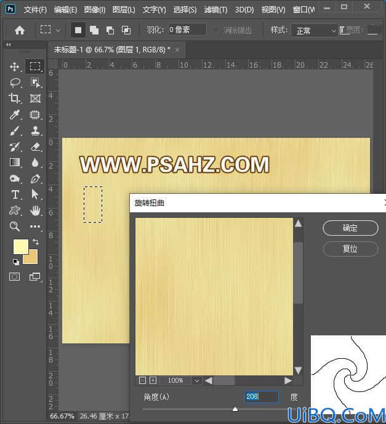Viewport: 386px width, 424px height.
Task: Choose New Selection mode
Action: [x=78, y=30]
